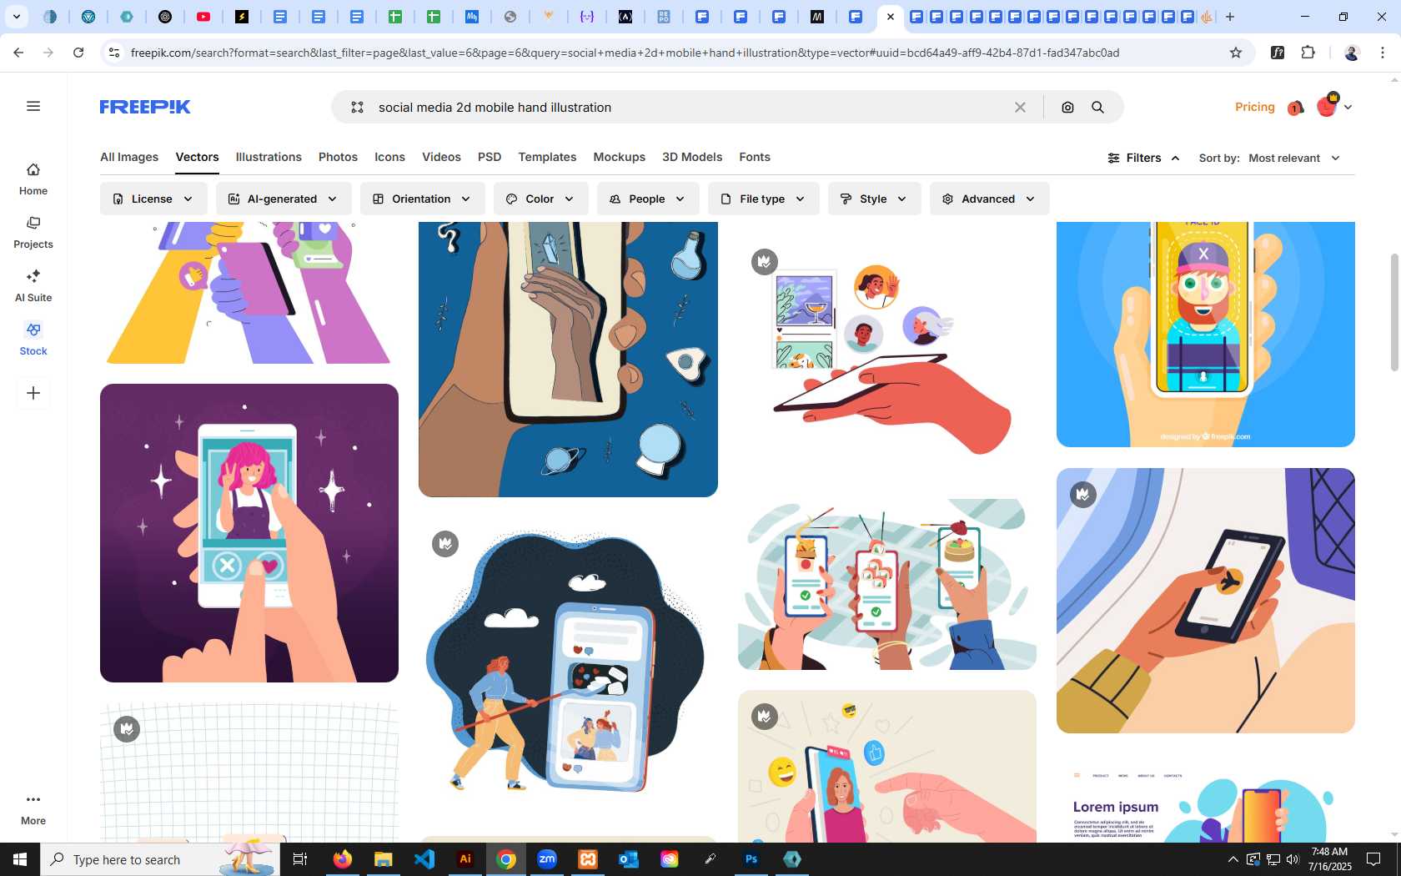Open Face ID phone illustration thumbnail
The height and width of the screenshot is (876, 1401).
[x=1206, y=334]
